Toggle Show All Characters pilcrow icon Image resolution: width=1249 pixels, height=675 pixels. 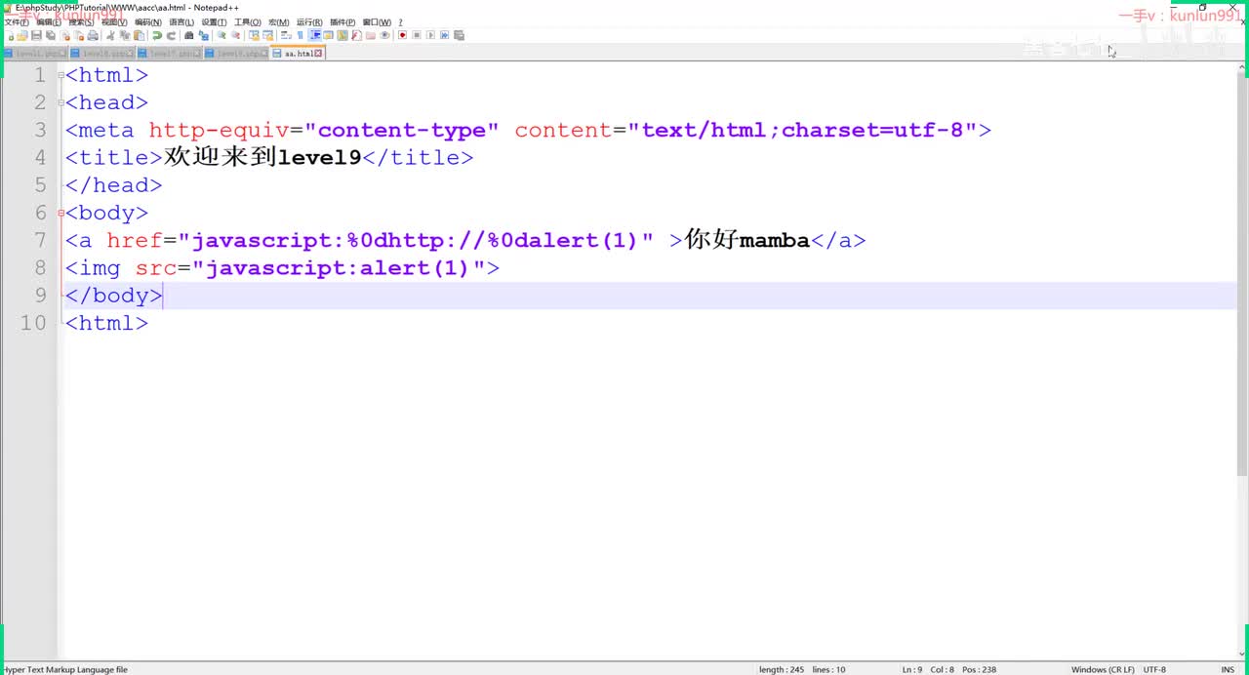click(x=300, y=35)
